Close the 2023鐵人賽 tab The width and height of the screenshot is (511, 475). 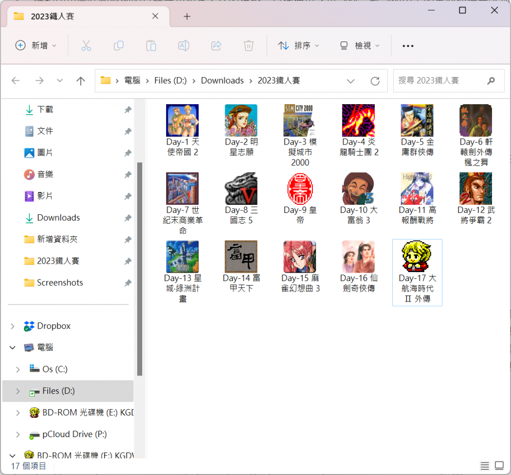(x=156, y=16)
